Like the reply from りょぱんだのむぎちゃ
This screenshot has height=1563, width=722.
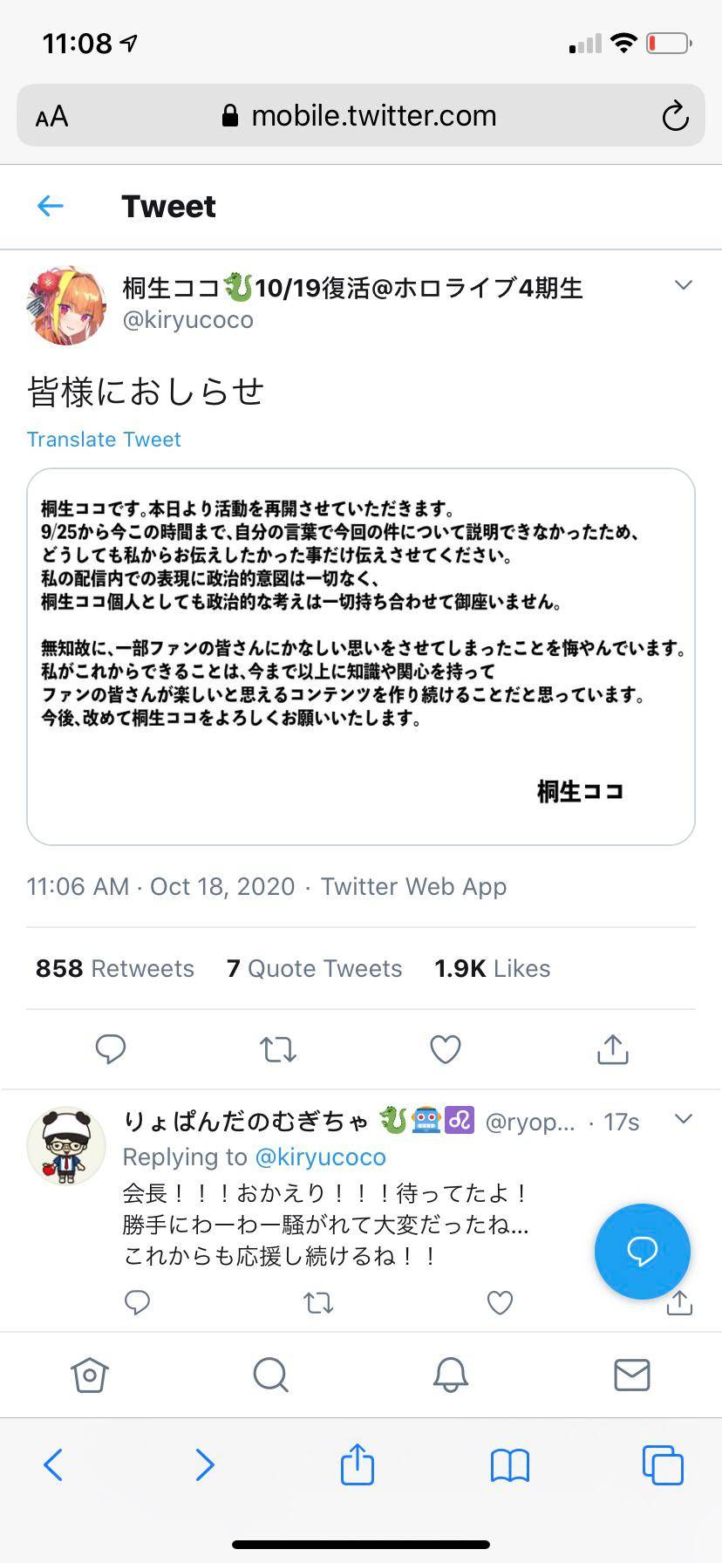(x=500, y=1302)
